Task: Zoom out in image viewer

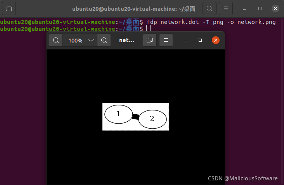Action: 56,40
